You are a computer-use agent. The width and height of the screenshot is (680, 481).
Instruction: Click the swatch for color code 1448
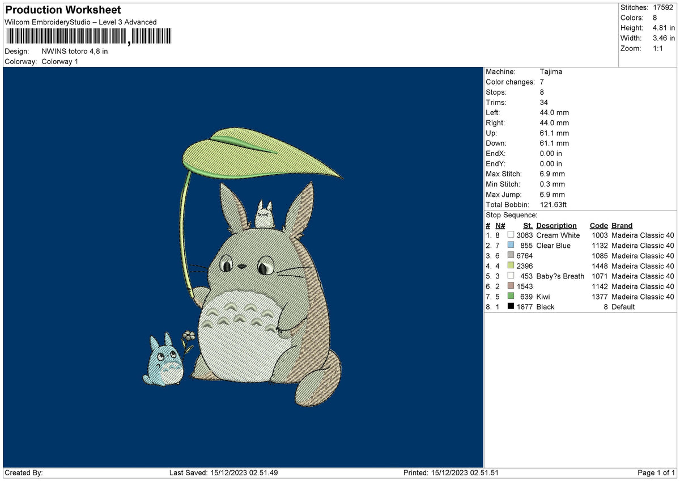click(x=511, y=265)
